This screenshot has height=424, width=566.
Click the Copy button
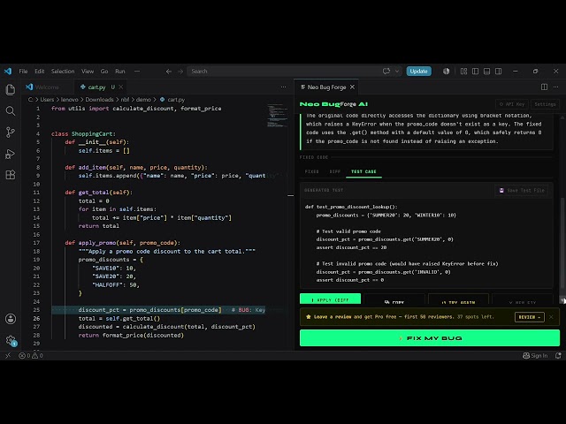pos(394,299)
